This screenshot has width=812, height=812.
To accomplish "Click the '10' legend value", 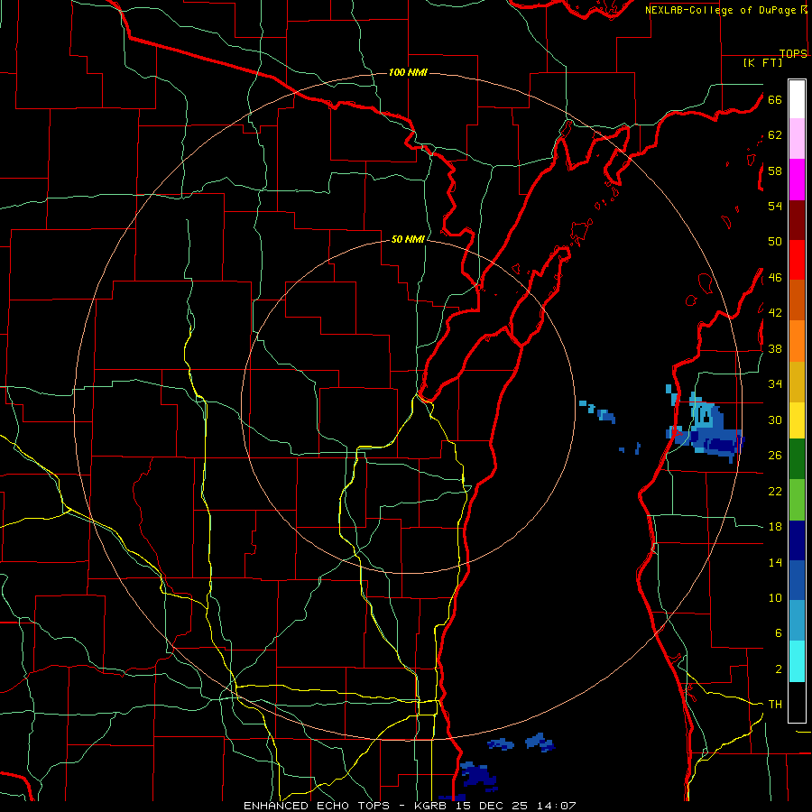I will (x=775, y=598).
